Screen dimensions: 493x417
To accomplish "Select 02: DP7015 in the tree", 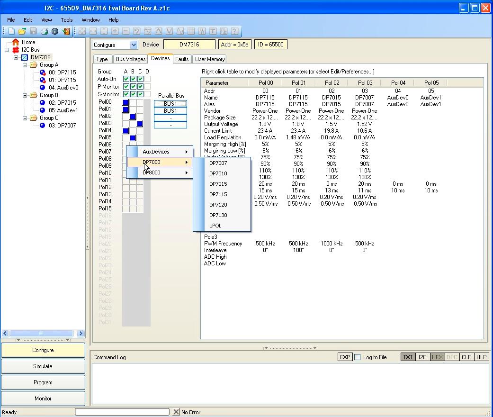I will click(x=62, y=103).
